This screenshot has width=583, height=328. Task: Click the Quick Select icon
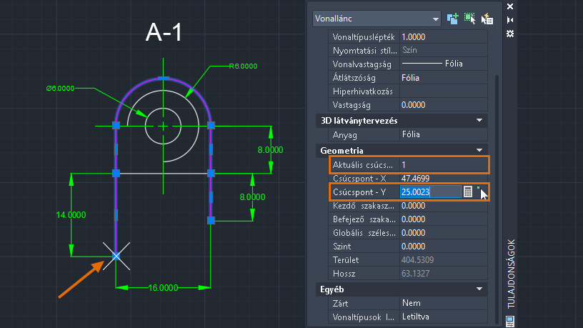(x=487, y=19)
